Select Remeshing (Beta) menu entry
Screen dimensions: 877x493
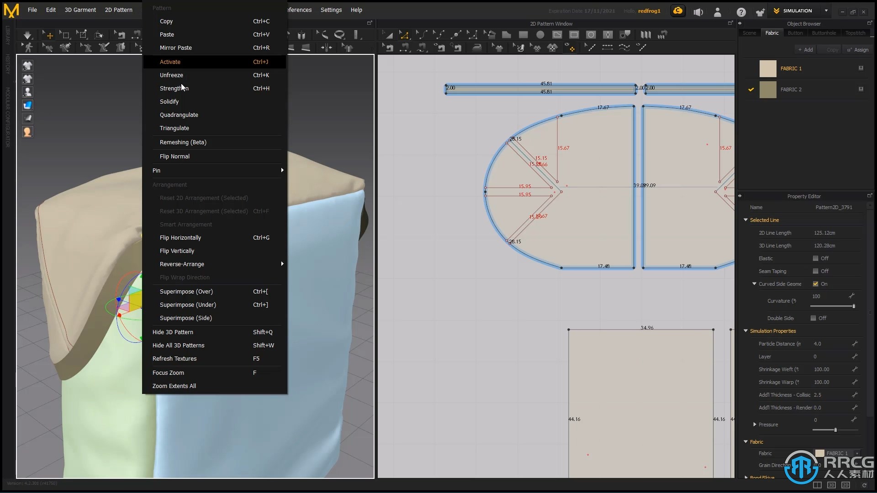[x=215, y=142]
